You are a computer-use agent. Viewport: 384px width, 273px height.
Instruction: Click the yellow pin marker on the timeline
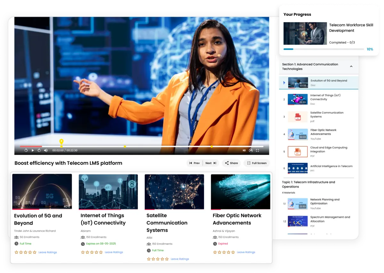[x=61, y=142]
